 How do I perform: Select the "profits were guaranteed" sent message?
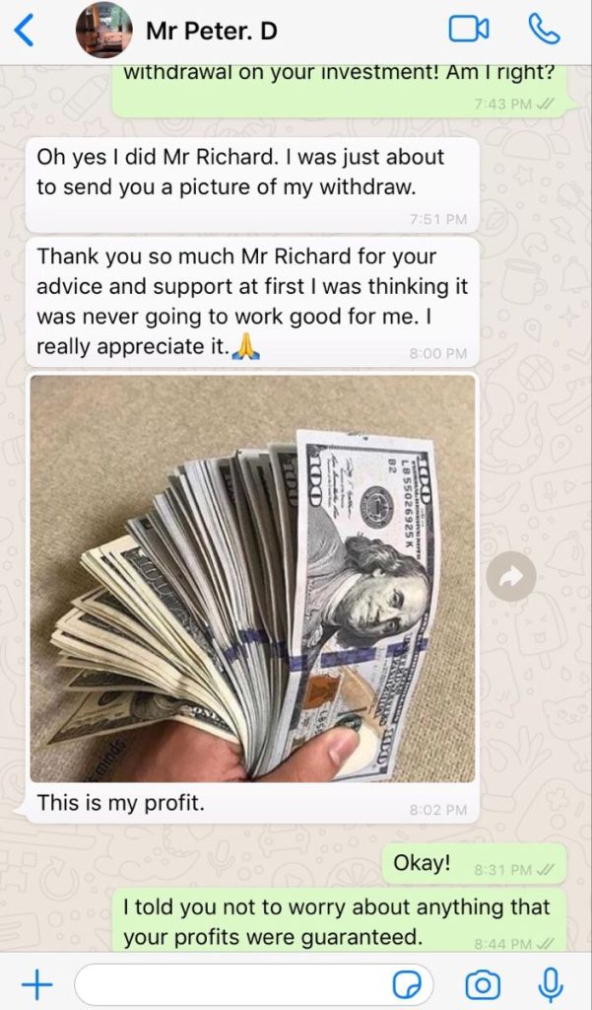click(x=340, y=921)
